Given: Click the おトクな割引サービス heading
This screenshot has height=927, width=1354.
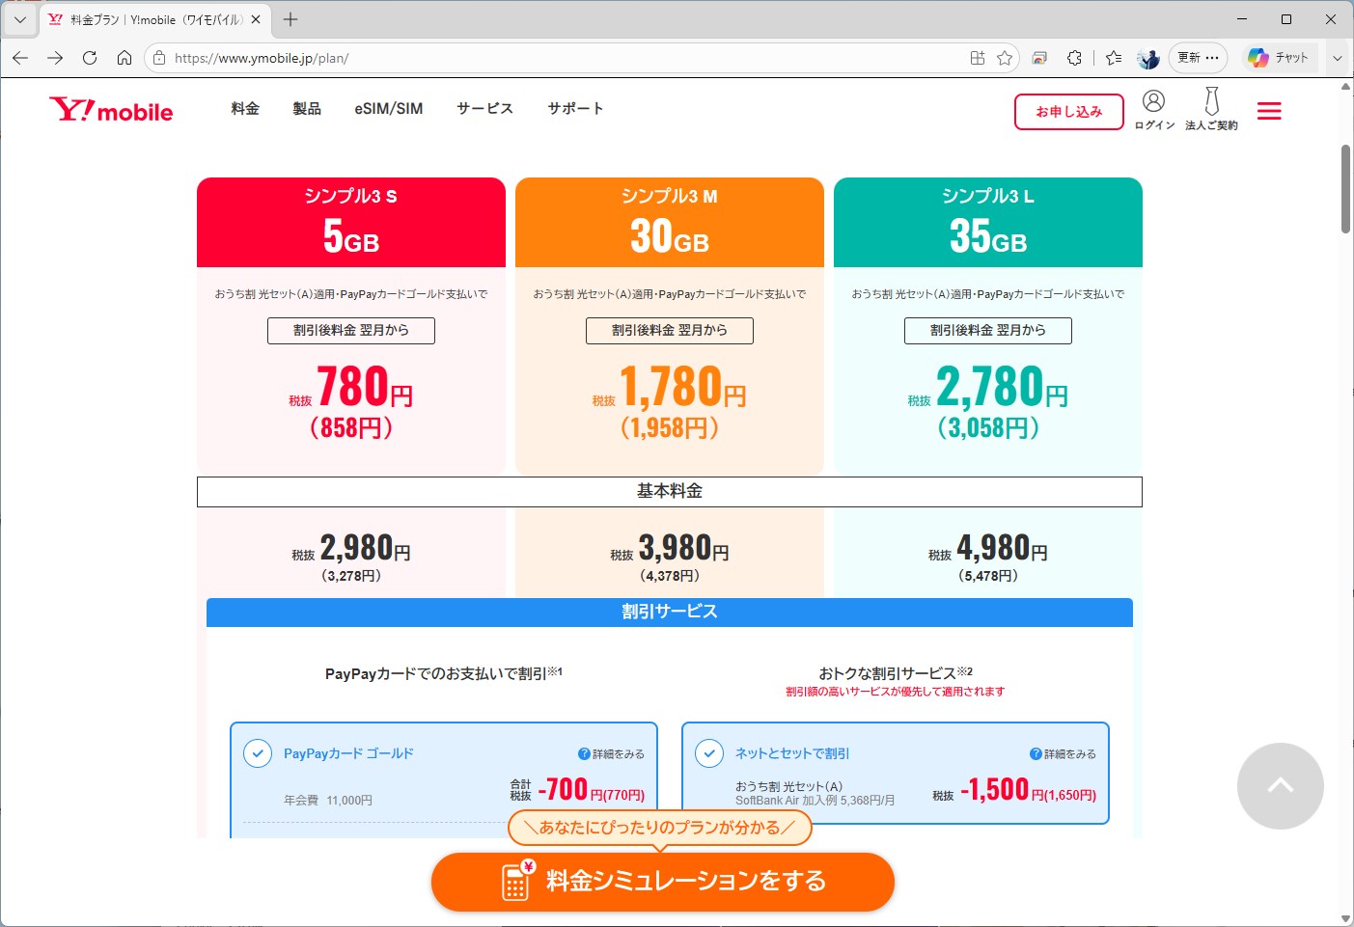Looking at the screenshot, I should (896, 672).
